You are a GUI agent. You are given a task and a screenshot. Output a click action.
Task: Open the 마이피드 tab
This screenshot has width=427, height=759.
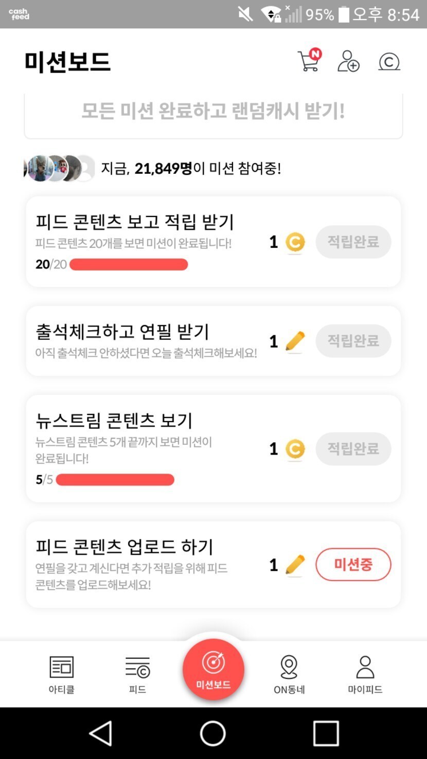pyautogui.click(x=365, y=675)
